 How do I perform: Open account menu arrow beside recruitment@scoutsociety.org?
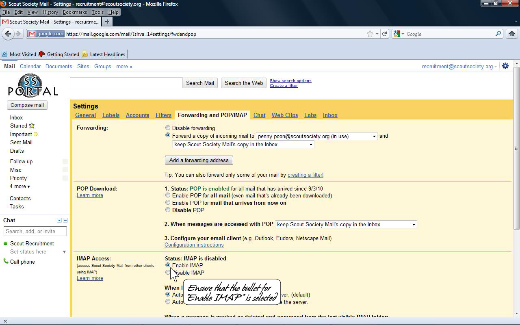(x=496, y=67)
